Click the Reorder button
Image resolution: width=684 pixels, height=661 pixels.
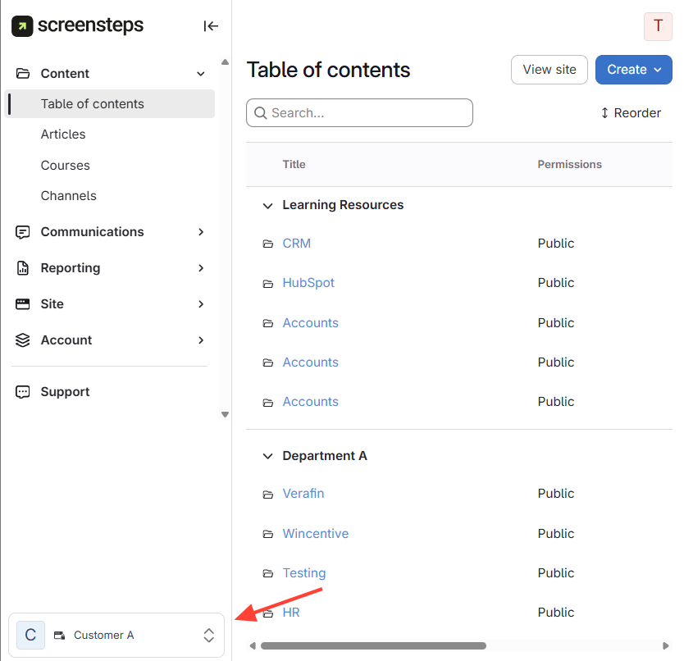(631, 113)
